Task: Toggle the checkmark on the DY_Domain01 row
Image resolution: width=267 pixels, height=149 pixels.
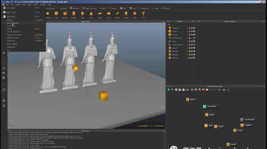Action: pos(187,38)
